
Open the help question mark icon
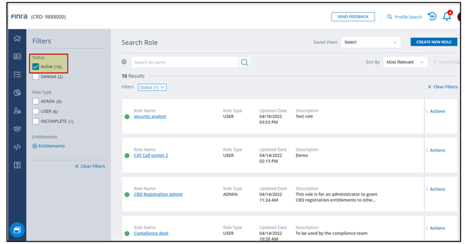tap(17, 165)
